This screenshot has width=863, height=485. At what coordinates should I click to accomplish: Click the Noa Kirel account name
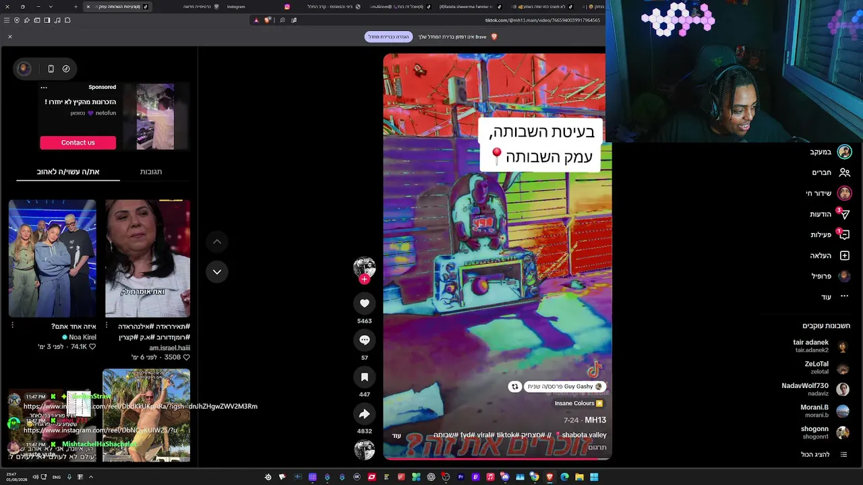pos(82,337)
